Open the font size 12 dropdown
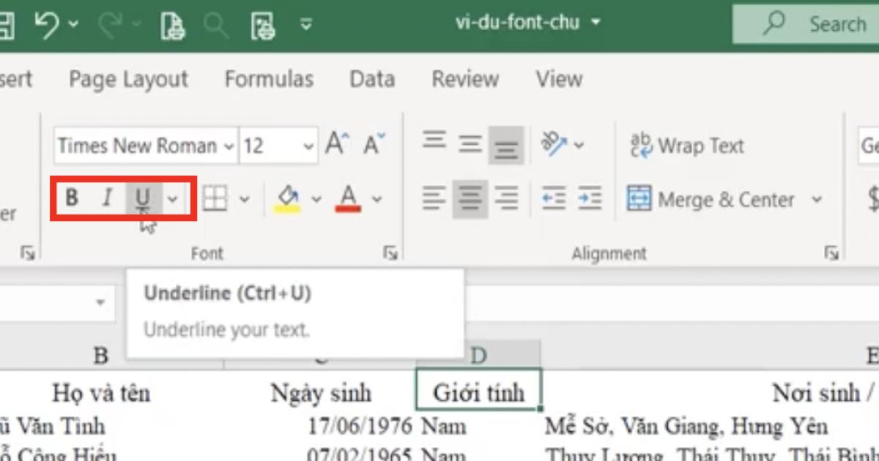The height and width of the screenshot is (461, 879). pyautogui.click(x=308, y=146)
